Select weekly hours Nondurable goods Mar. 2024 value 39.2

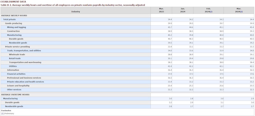[251, 43]
